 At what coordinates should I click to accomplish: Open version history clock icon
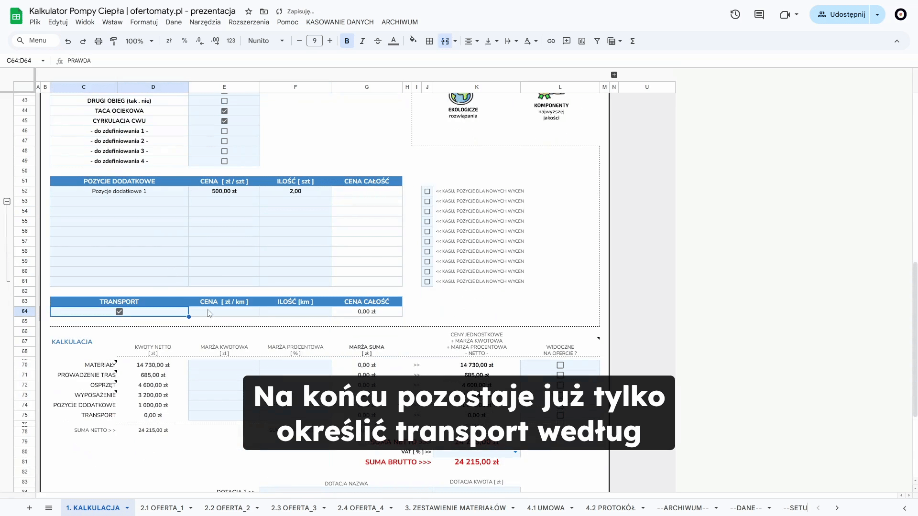click(x=735, y=14)
